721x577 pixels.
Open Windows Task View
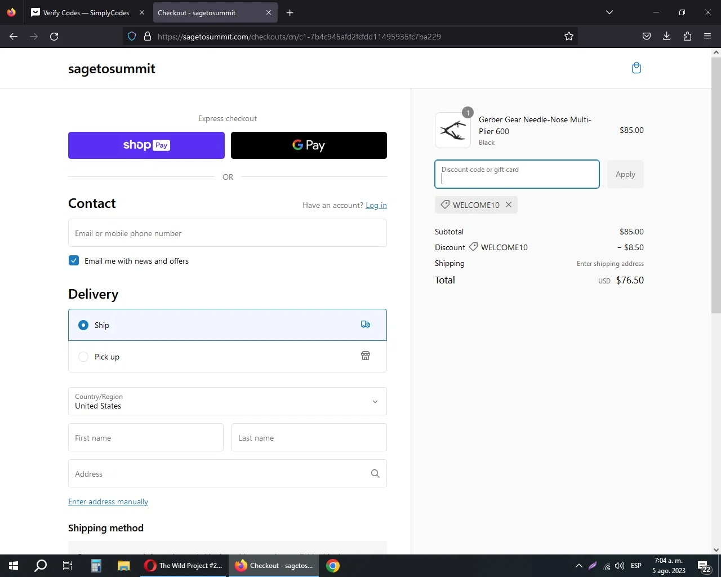68,566
